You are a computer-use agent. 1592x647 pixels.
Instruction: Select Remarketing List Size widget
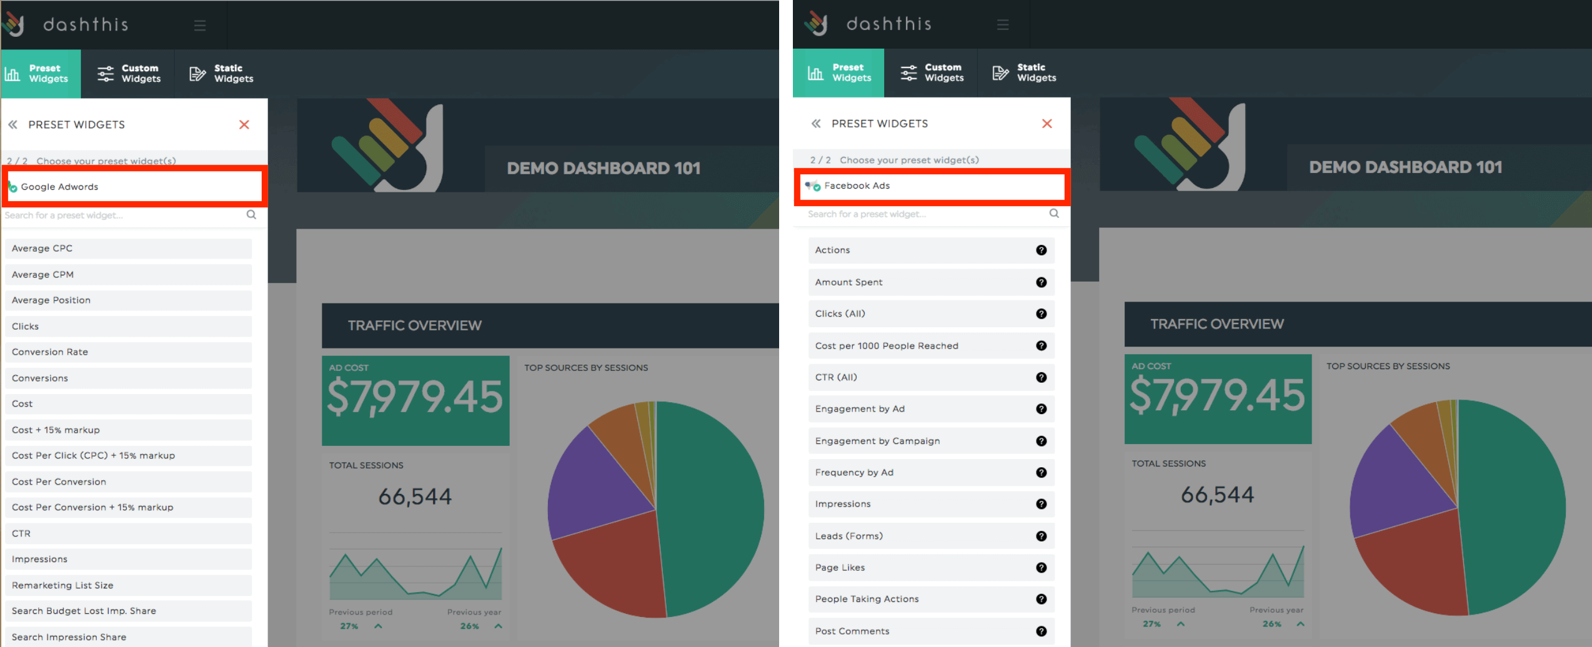click(129, 586)
